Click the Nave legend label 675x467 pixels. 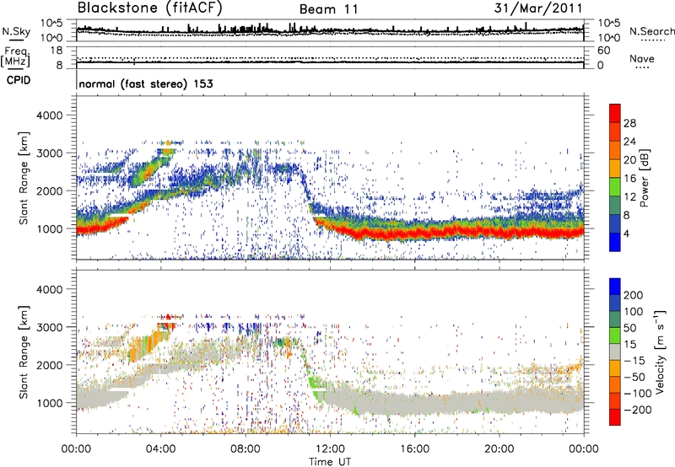coord(642,58)
